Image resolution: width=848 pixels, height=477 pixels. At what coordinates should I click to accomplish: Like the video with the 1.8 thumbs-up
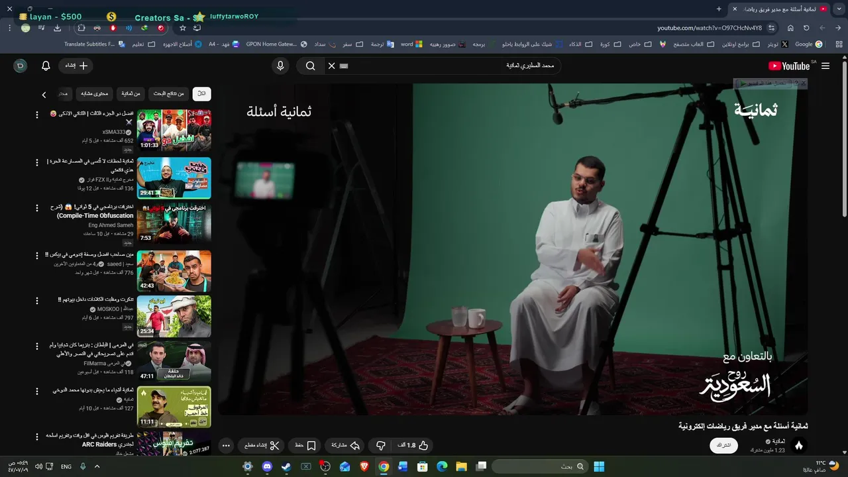tap(413, 445)
